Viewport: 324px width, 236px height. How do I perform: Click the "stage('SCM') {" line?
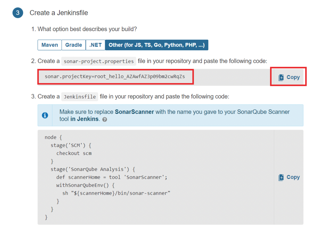point(71,145)
